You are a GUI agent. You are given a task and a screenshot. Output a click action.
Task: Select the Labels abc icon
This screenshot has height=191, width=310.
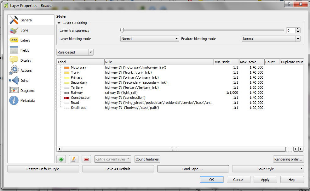point(14,40)
